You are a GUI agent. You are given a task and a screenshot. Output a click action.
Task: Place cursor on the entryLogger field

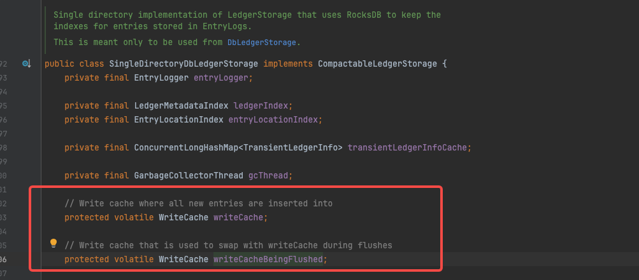point(220,77)
